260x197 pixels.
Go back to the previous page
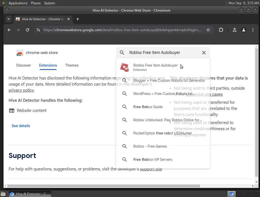point(9,30)
